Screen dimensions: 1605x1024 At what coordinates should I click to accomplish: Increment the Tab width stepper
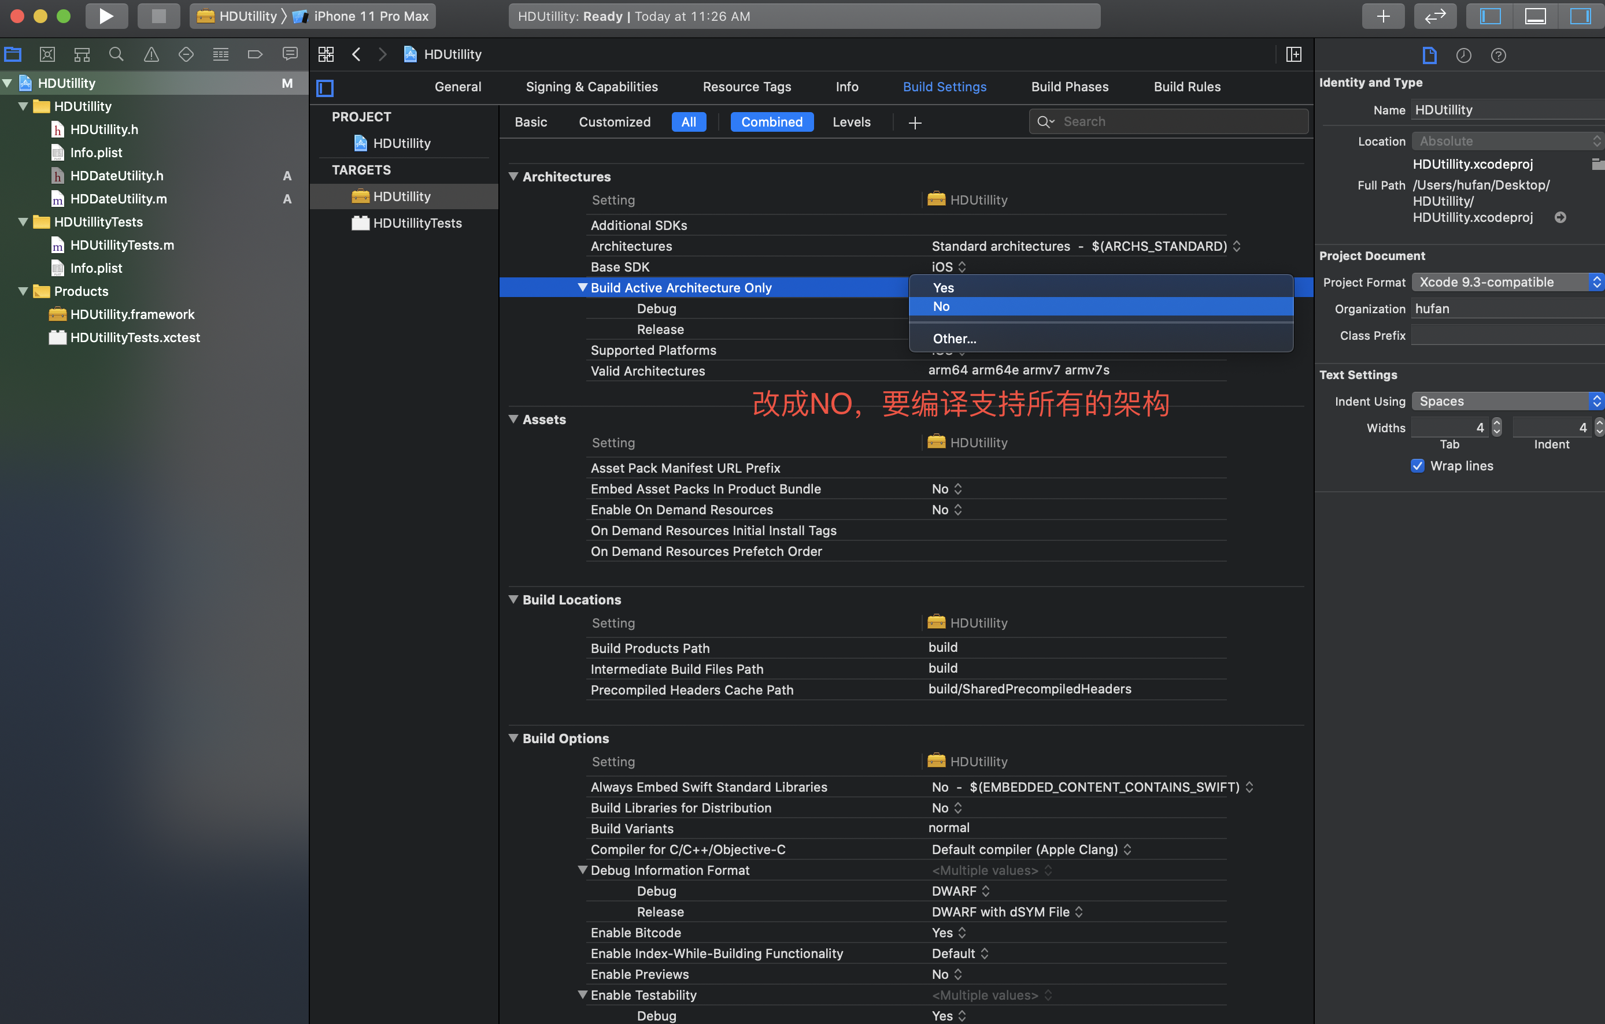coord(1496,423)
